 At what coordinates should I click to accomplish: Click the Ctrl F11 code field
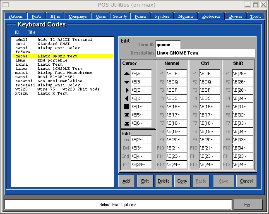click(209, 156)
